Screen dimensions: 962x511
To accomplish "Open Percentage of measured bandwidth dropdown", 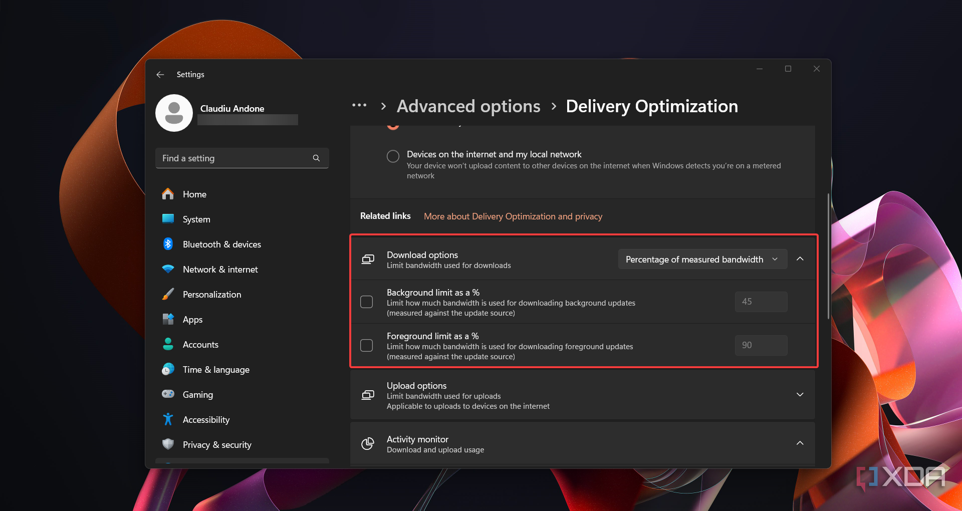I will [702, 259].
